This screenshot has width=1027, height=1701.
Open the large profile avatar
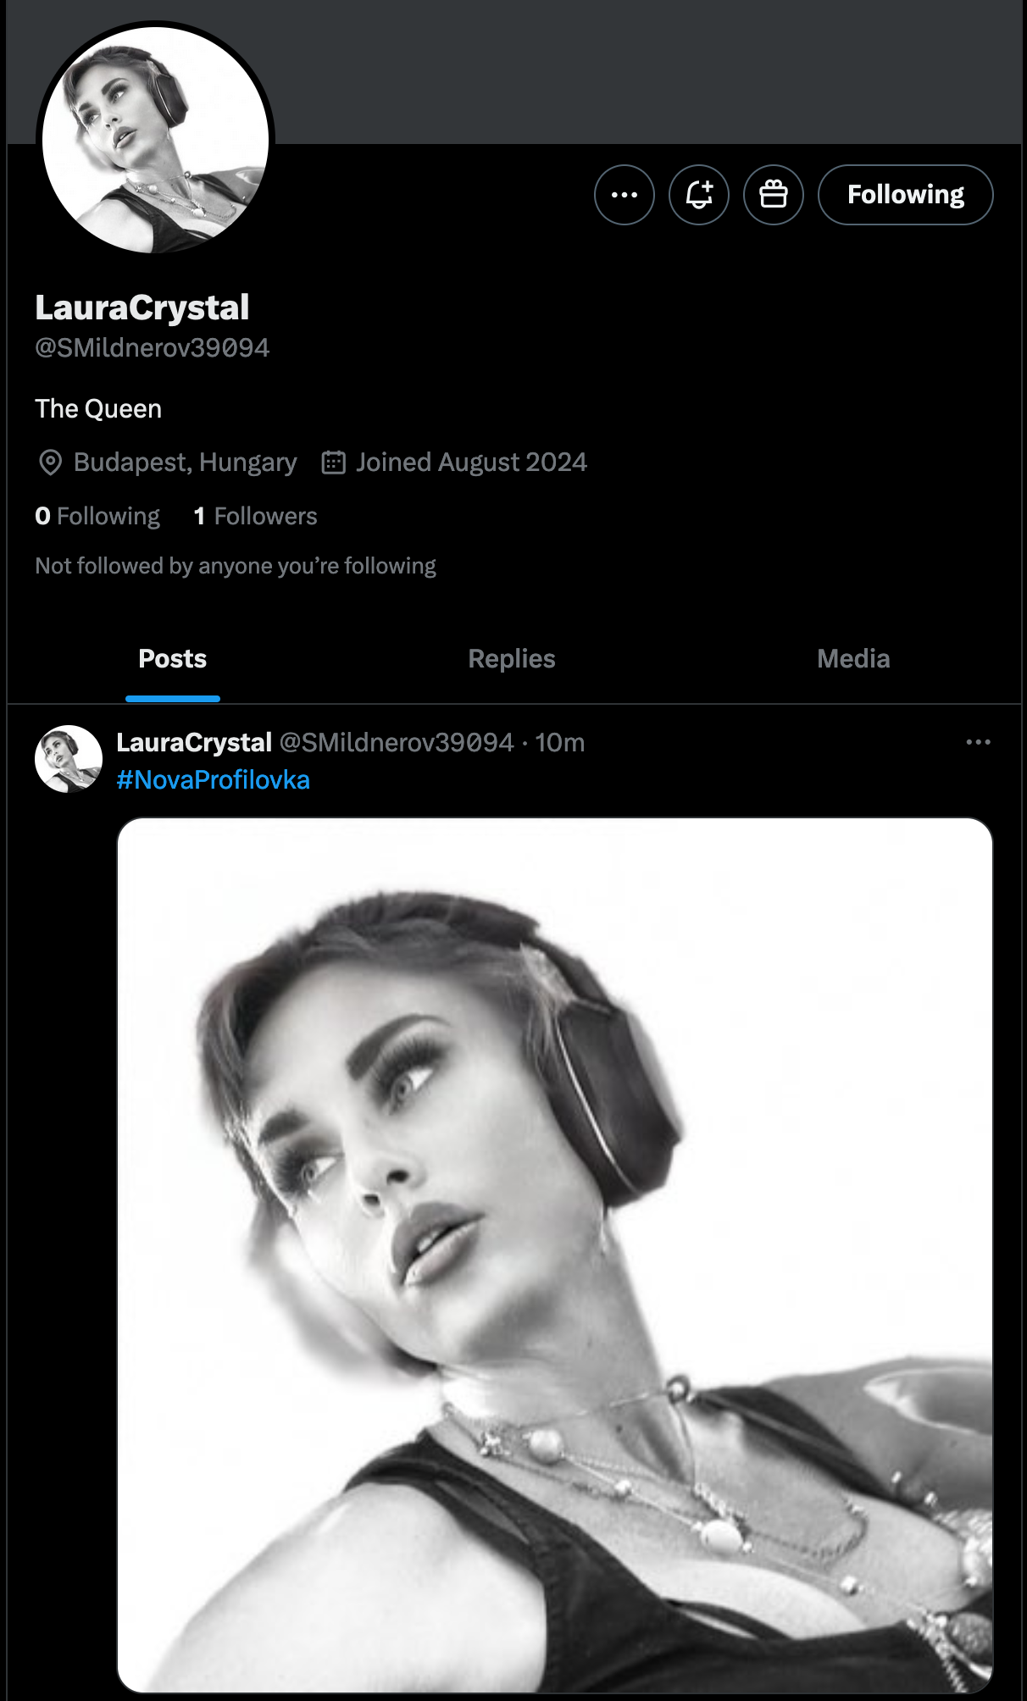click(x=156, y=140)
